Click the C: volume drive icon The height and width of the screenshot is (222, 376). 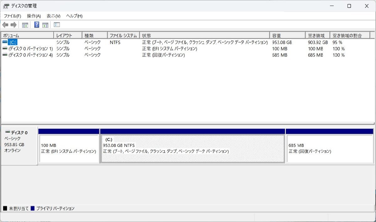click(x=5, y=42)
